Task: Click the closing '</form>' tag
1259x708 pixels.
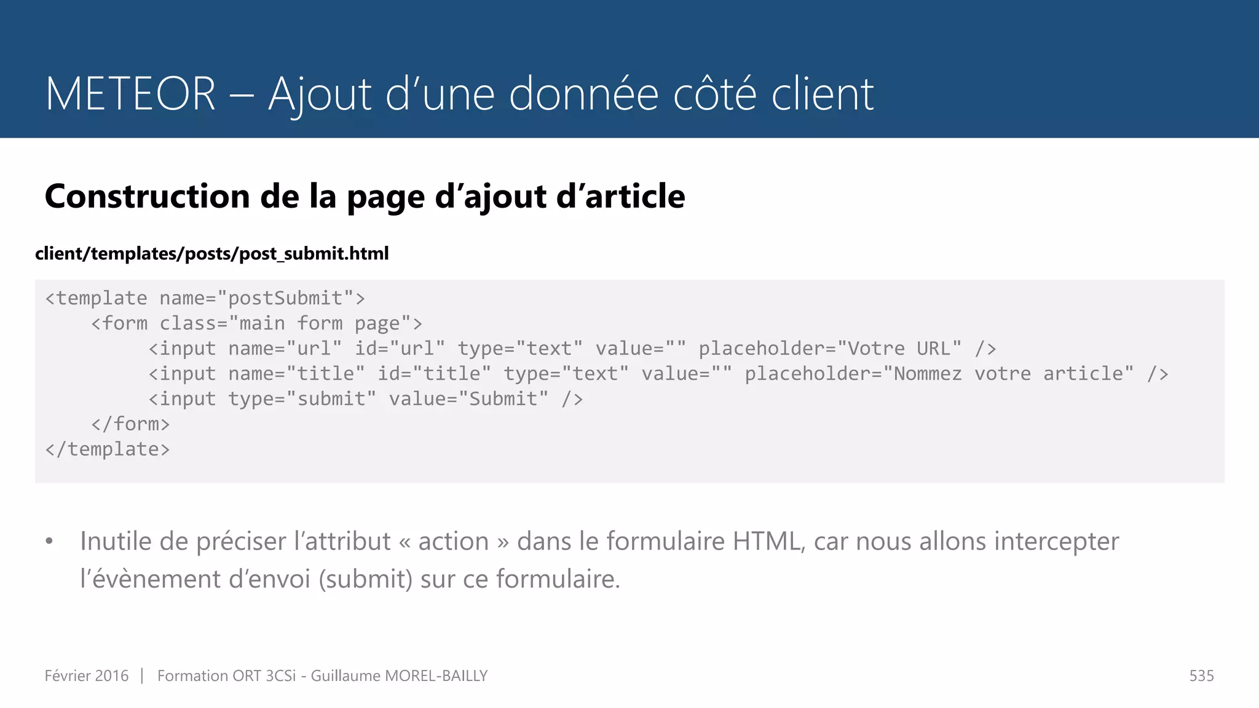Action: point(130,424)
